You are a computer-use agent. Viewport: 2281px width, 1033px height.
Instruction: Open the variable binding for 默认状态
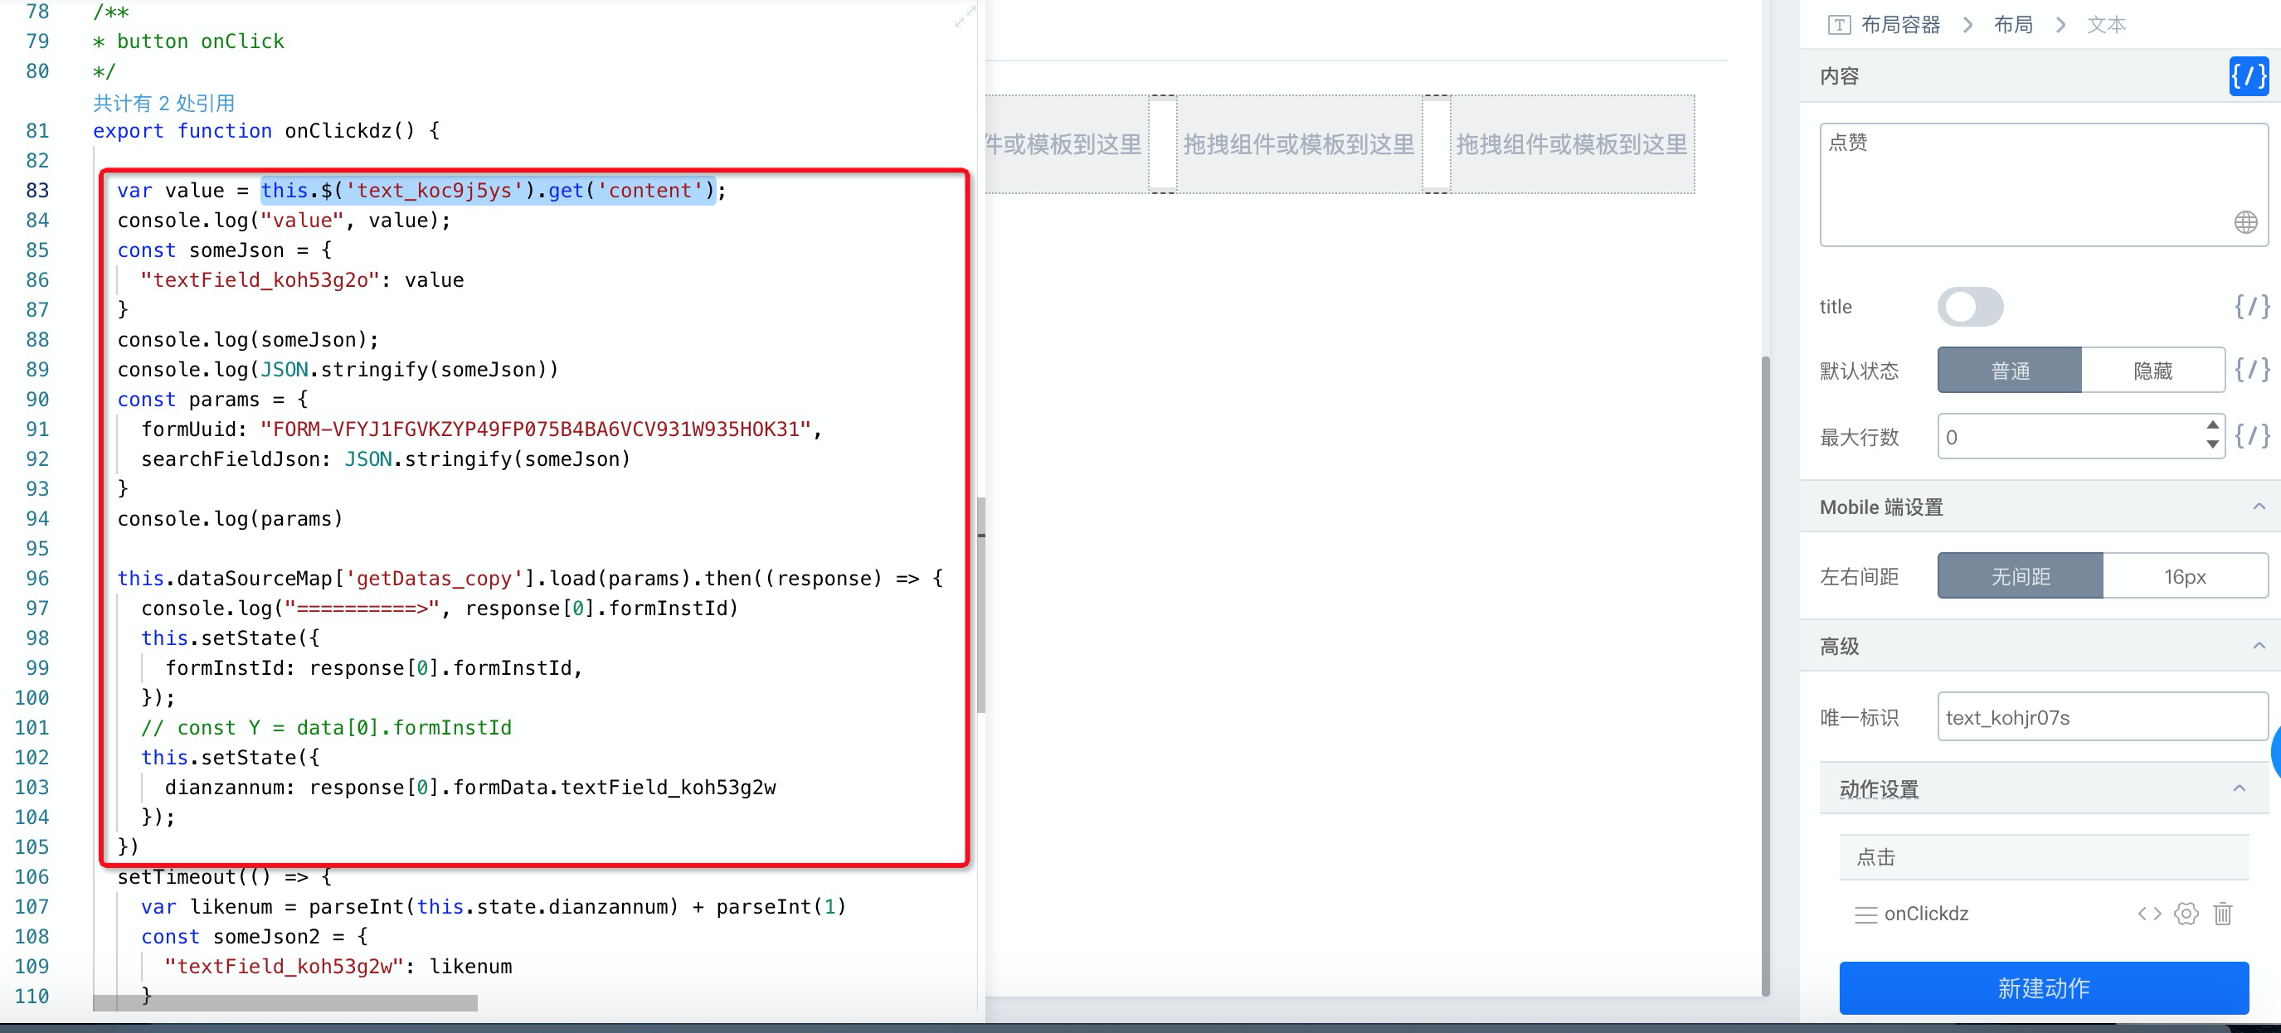(2251, 370)
